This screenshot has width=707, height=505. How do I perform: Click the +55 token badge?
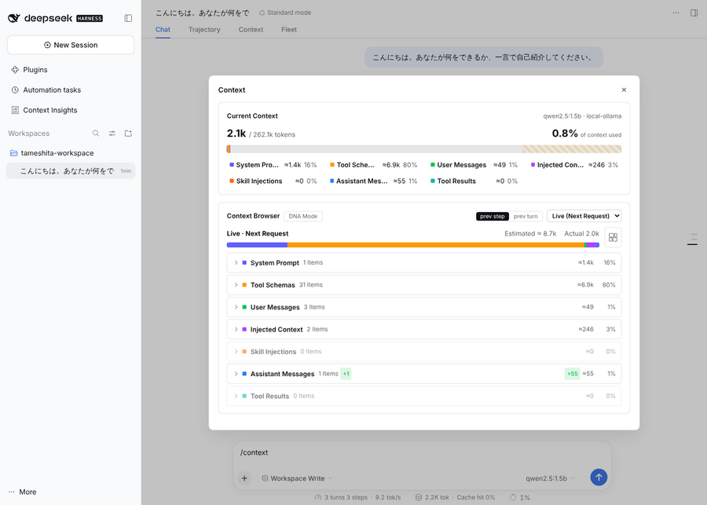[x=572, y=374]
